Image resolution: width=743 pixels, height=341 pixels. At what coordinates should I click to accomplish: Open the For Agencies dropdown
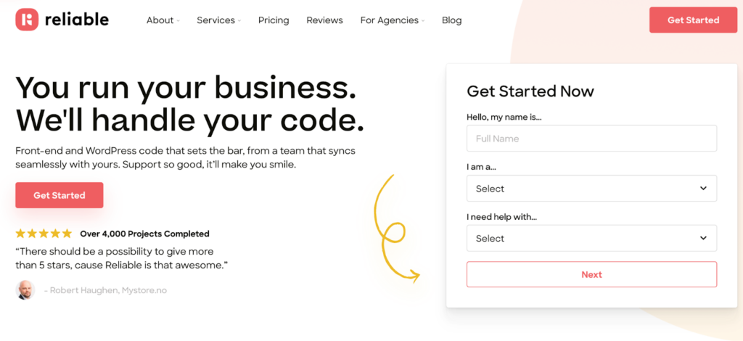tap(393, 20)
